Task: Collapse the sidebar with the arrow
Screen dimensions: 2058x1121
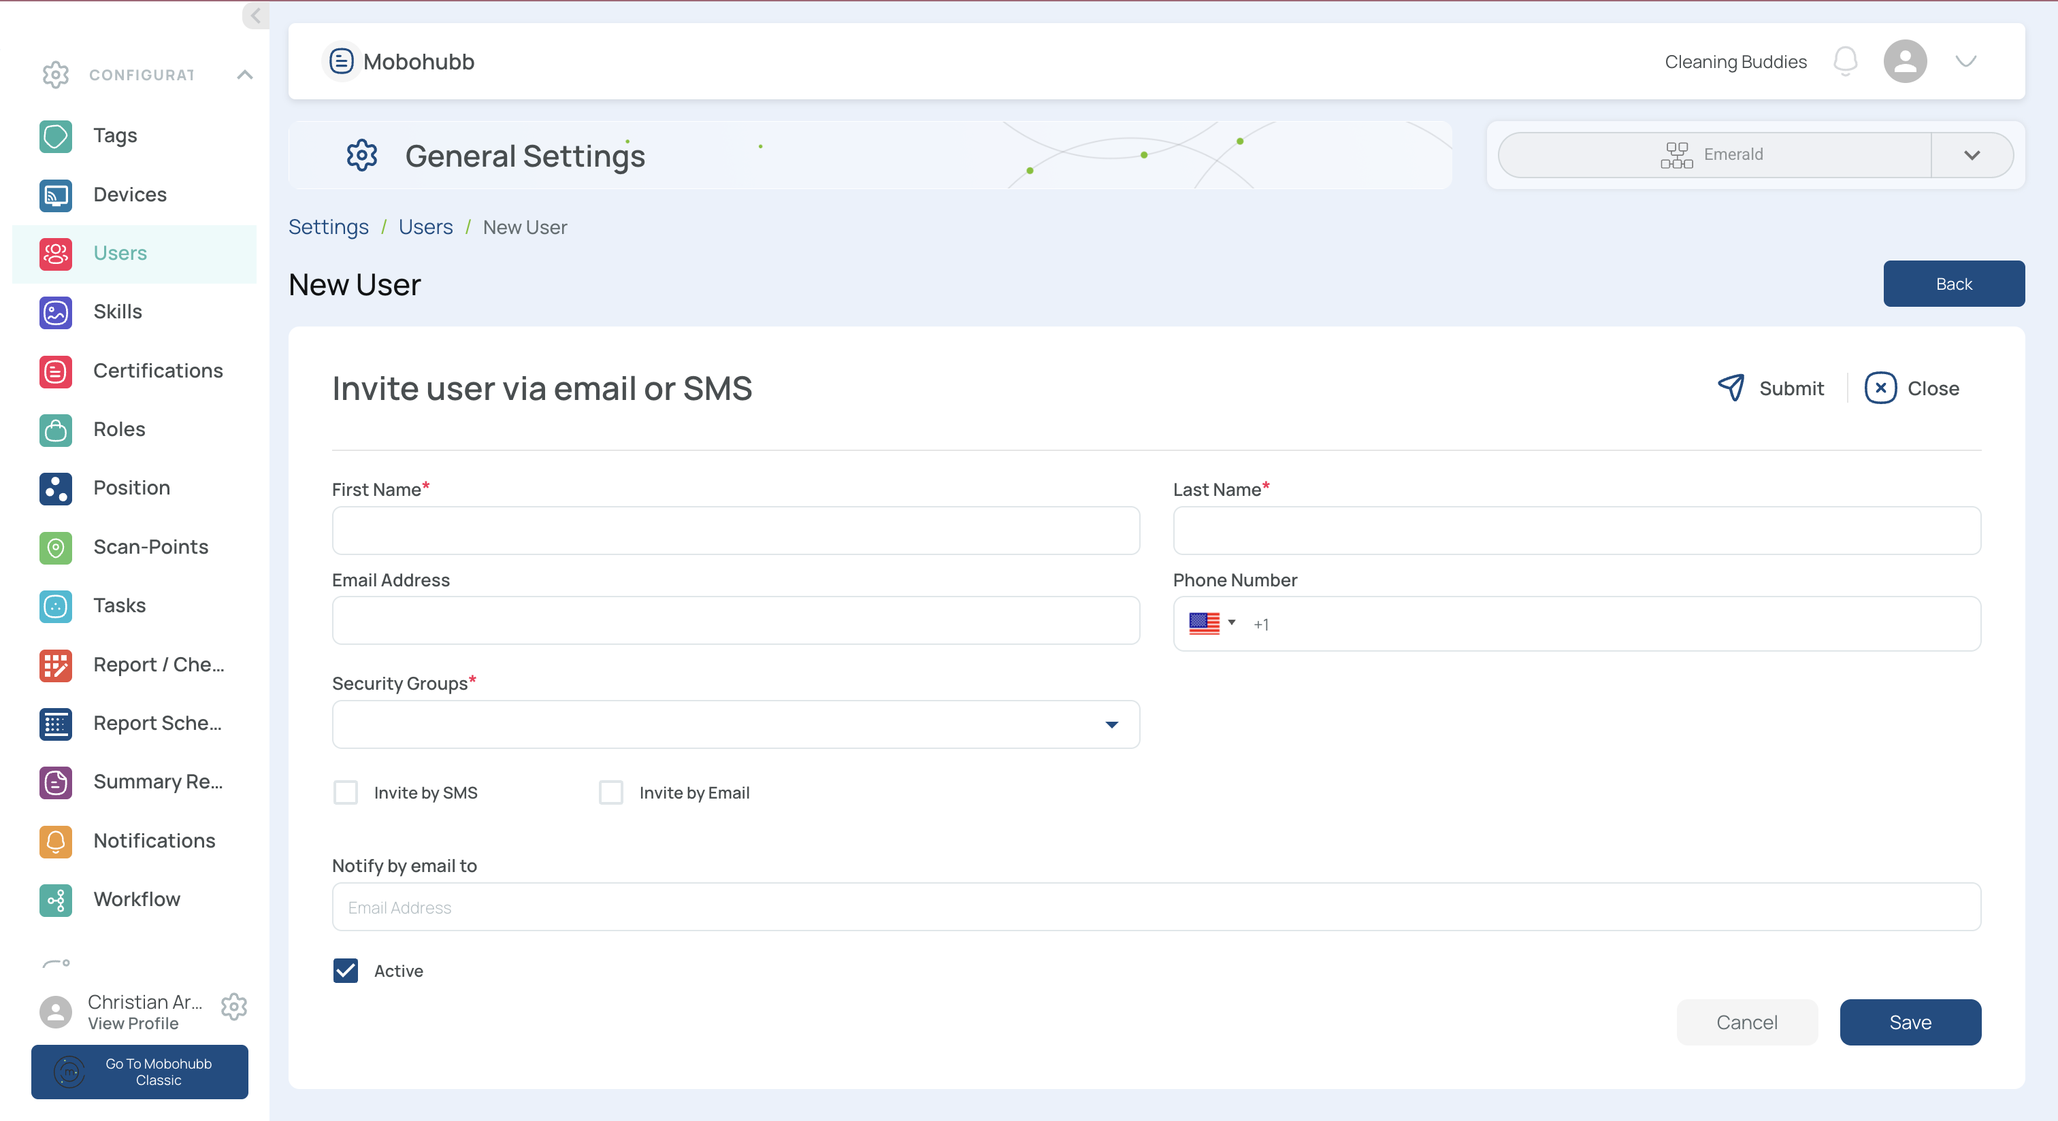Action: [x=256, y=14]
